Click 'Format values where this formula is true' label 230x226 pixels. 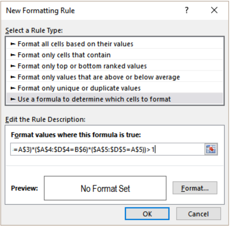coord(76,135)
